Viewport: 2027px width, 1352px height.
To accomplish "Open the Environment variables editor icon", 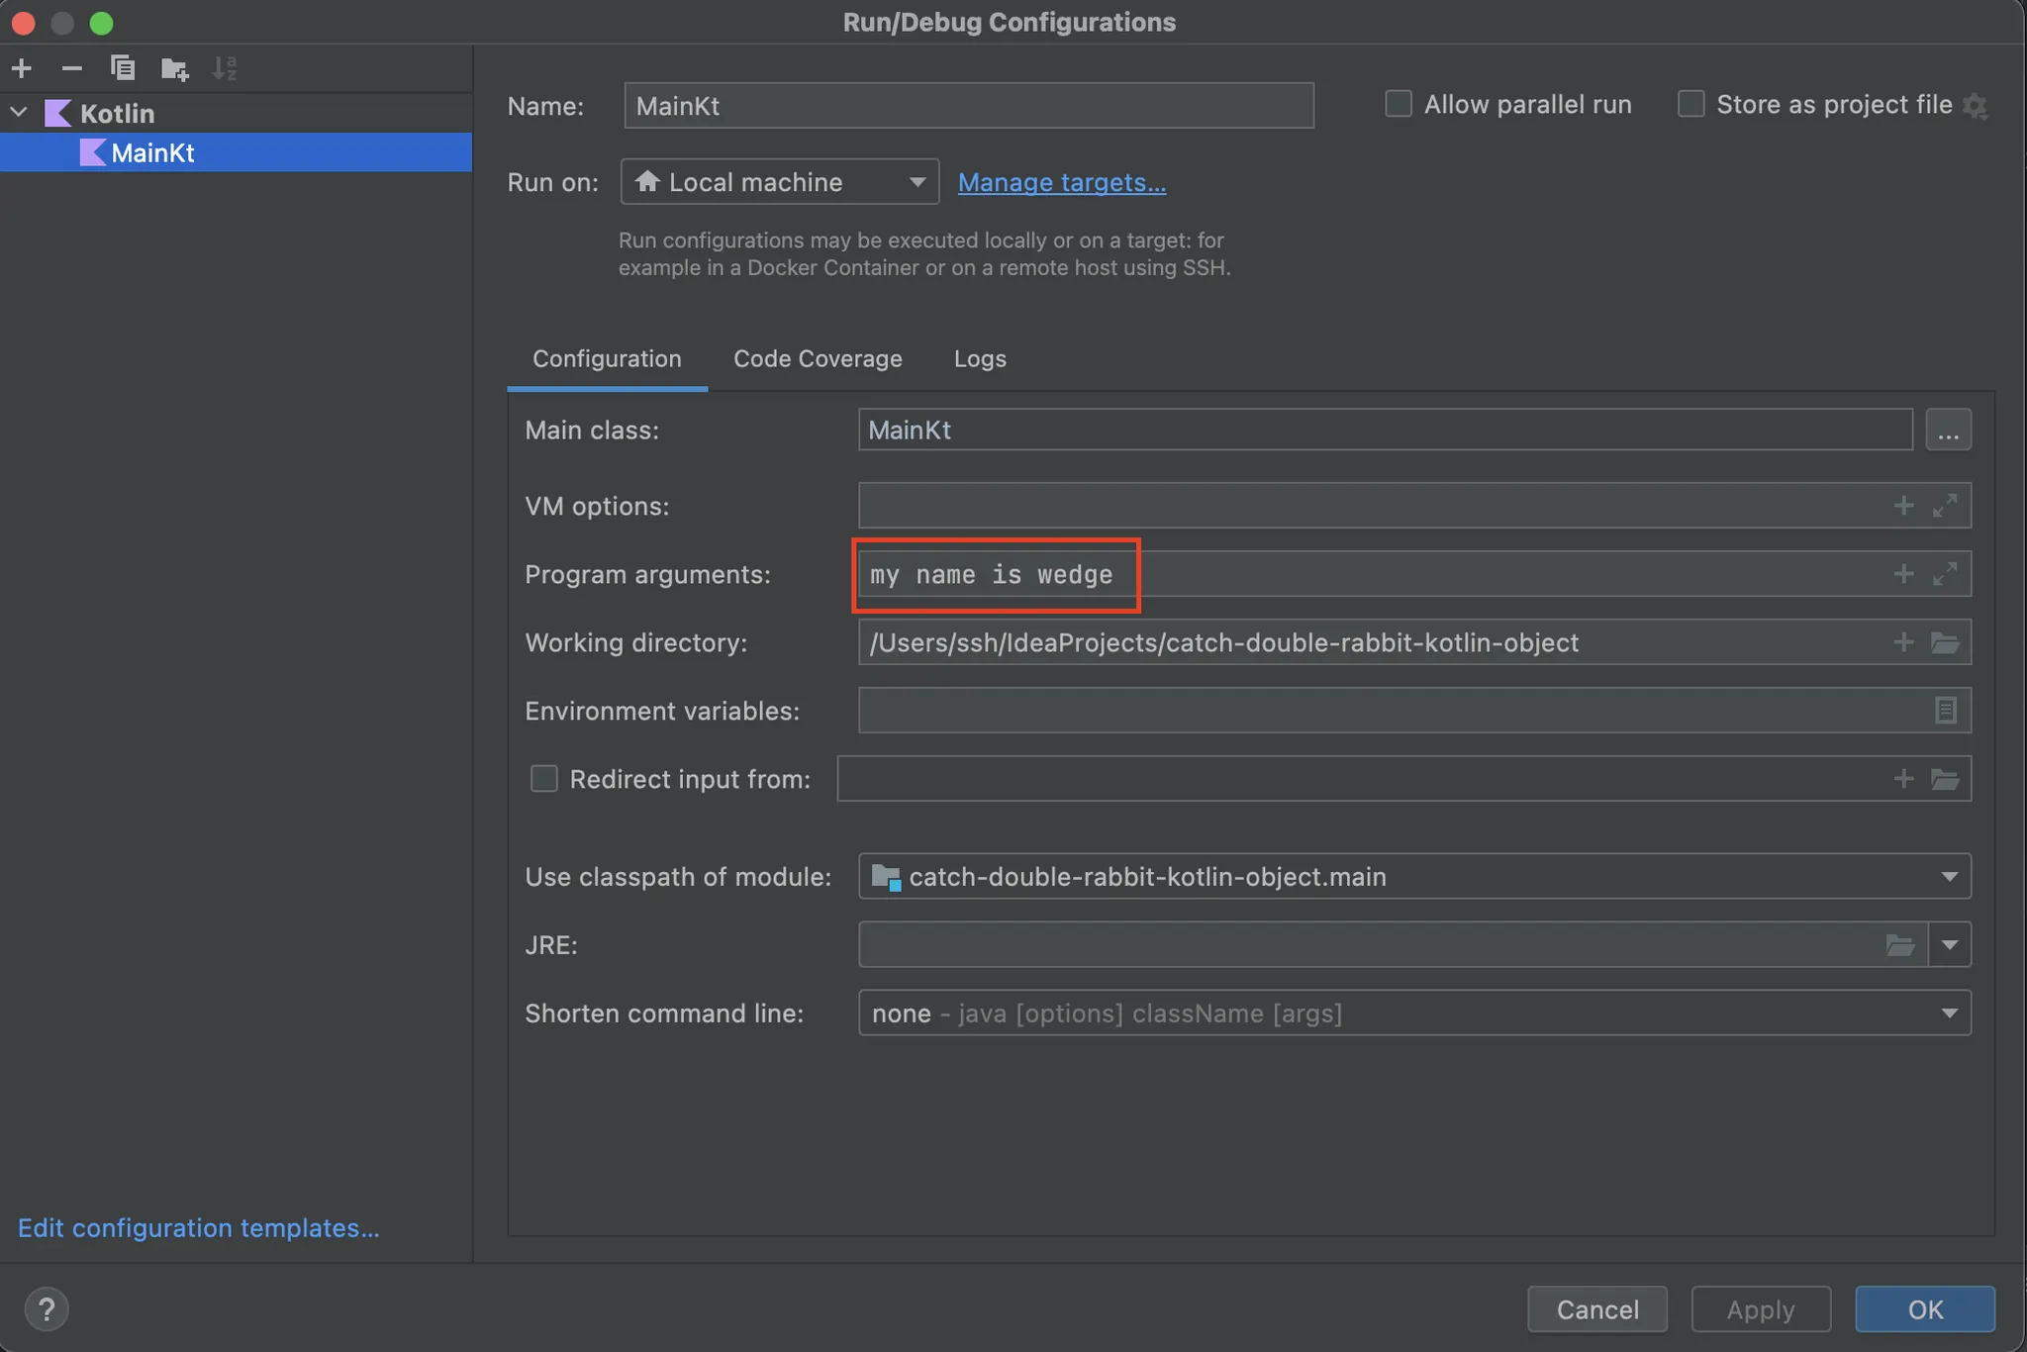I will pos(1945,711).
